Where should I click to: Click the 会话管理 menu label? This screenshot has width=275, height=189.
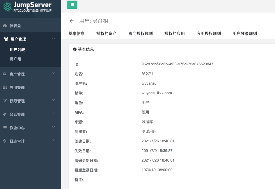coord(17,114)
